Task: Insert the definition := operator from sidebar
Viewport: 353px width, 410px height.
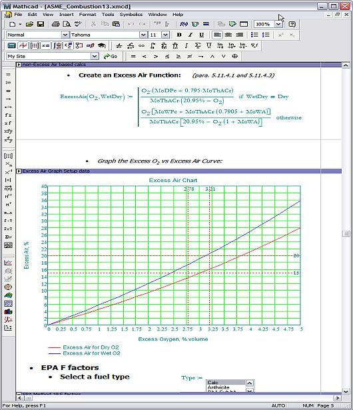Action: pos(8,83)
